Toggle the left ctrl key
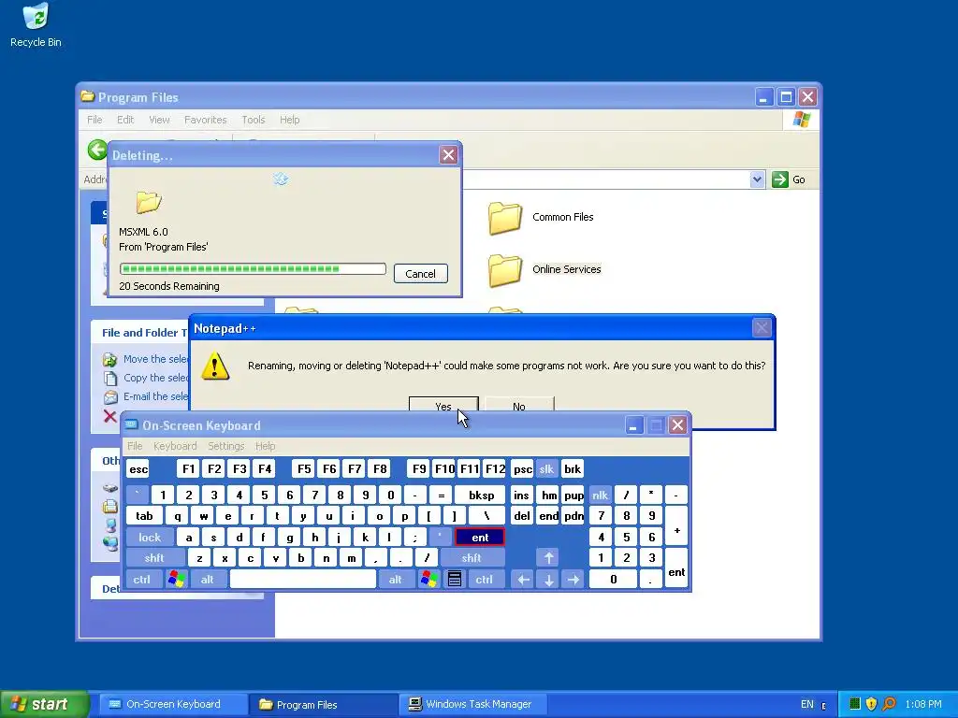Viewport: 958px width, 718px height. coord(142,580)
